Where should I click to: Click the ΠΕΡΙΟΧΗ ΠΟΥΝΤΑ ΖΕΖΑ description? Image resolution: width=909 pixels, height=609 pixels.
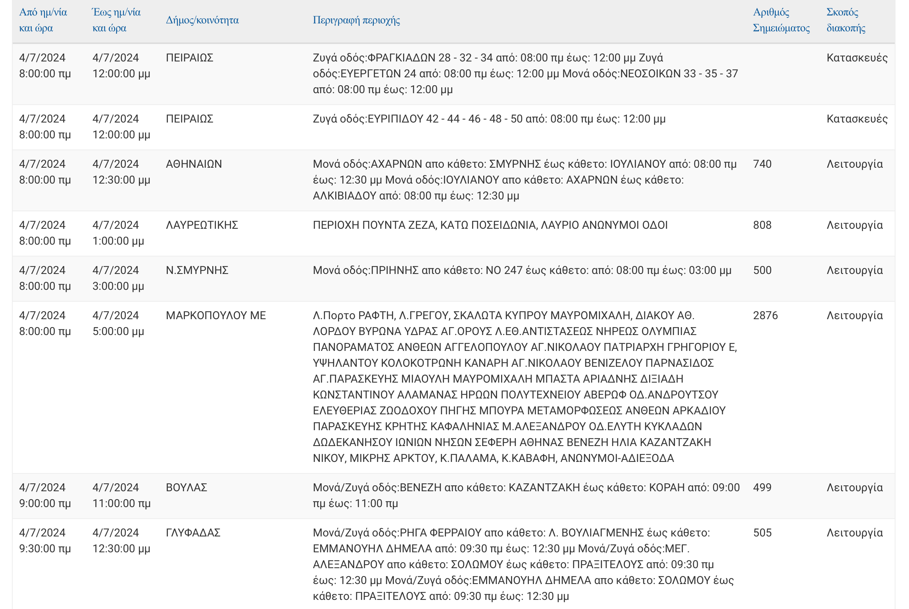pyautogui.click(x=490, y=225)
